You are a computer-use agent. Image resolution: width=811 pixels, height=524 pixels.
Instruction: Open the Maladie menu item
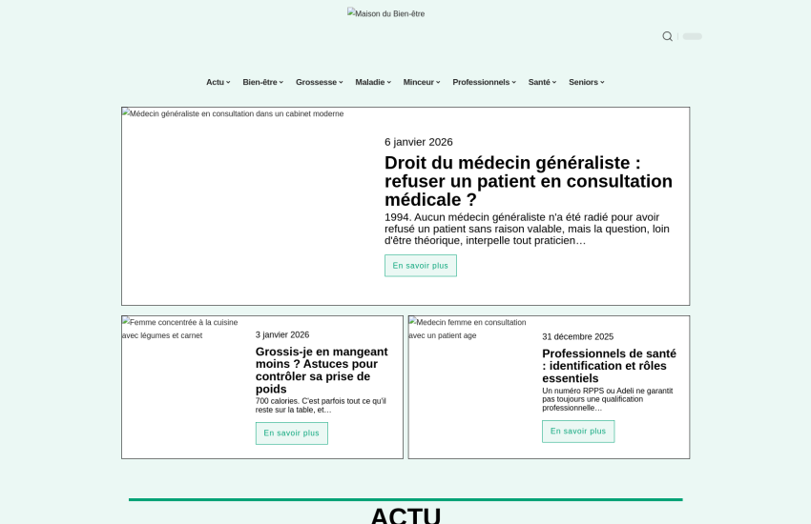(372, 82)
